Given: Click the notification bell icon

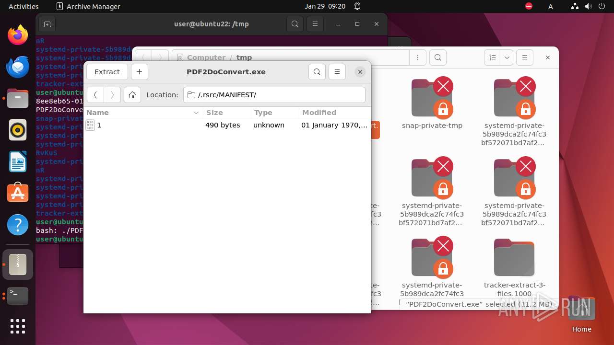Looking at the screenshot, I should (357, 6).
